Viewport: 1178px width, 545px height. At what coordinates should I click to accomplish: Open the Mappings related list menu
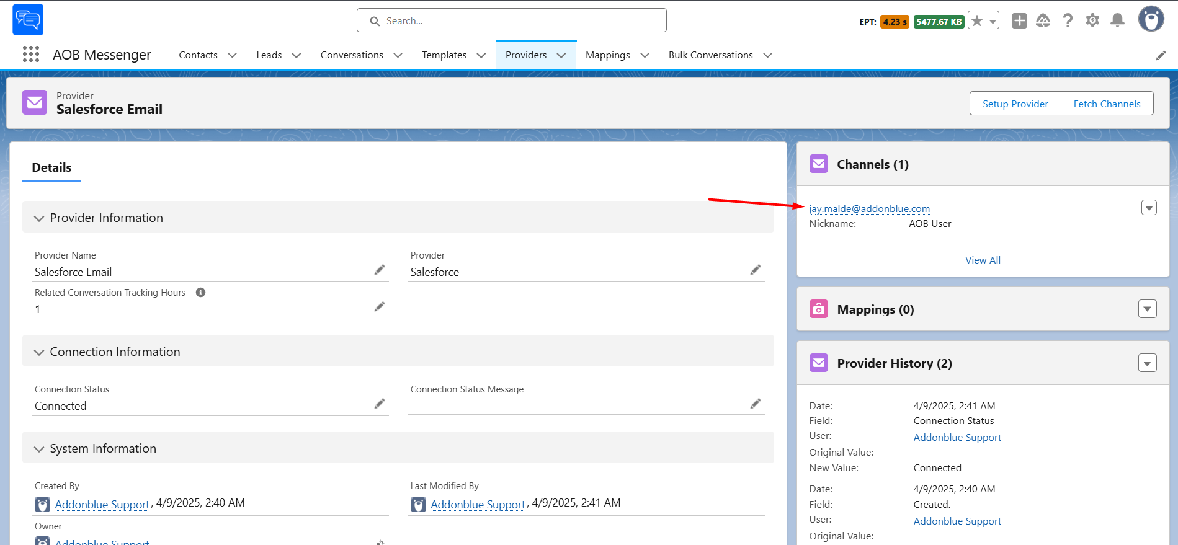point(1148,309)
